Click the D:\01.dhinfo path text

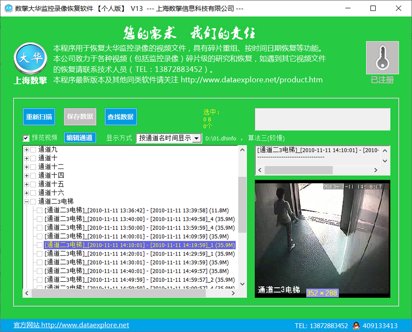[x=221, y=139]
